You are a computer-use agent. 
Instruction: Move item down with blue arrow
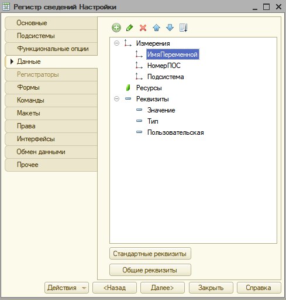170,28
